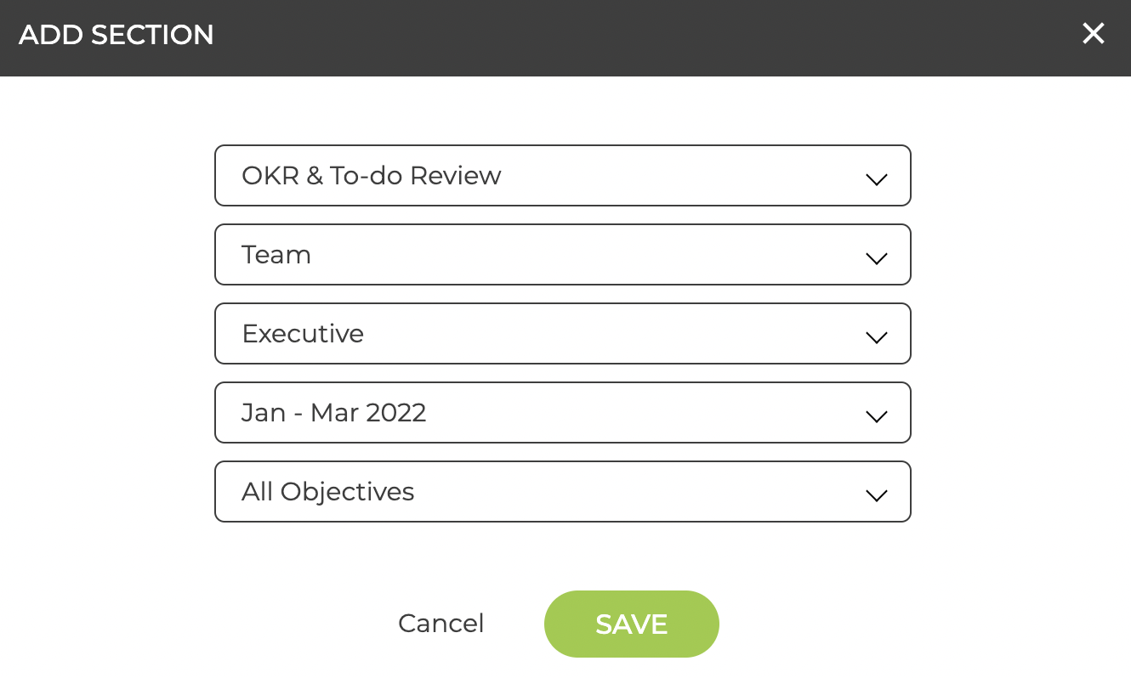Image resolution: width=1131 pixels, height=678 pixels.
Task: Click the "All Objectives" text value
Action: [328, 491]
